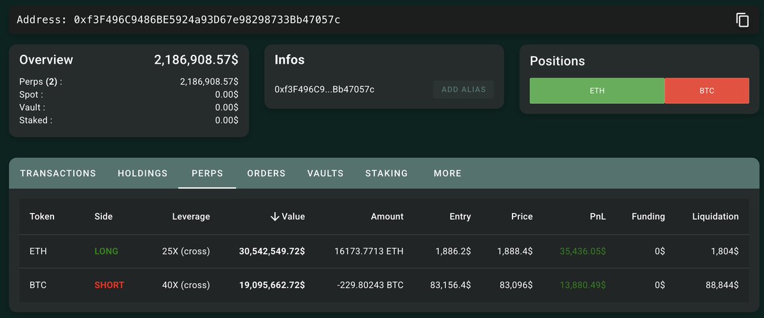764x318 pixels.
Task: Select the green ETH position bar
Action: pyautogui.click(x=597, y=91)
